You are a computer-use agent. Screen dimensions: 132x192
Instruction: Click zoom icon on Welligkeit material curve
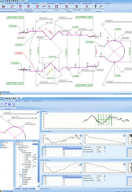pos(124,164)
